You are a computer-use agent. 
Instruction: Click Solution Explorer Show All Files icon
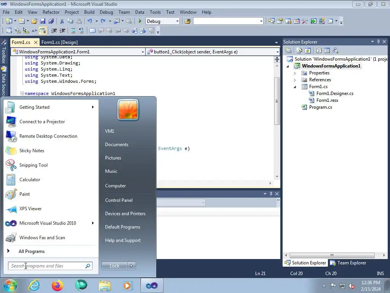(x=299, y=51)
